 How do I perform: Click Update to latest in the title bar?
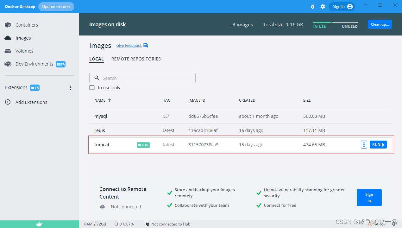56,6
